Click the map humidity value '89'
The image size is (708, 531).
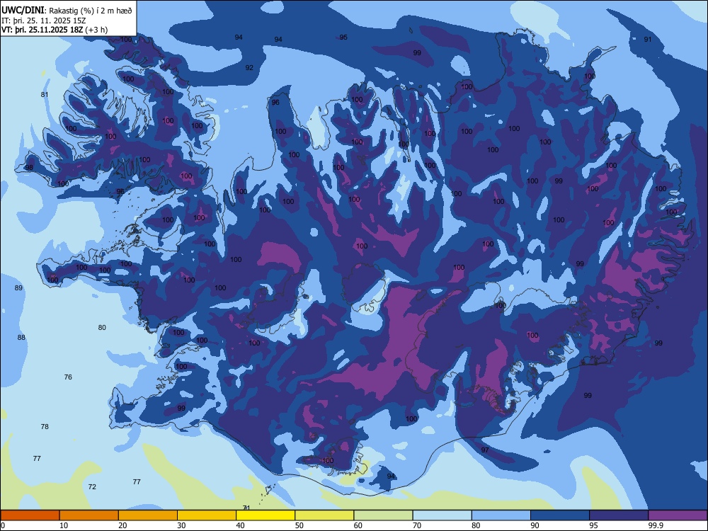[x=18, y=287]
